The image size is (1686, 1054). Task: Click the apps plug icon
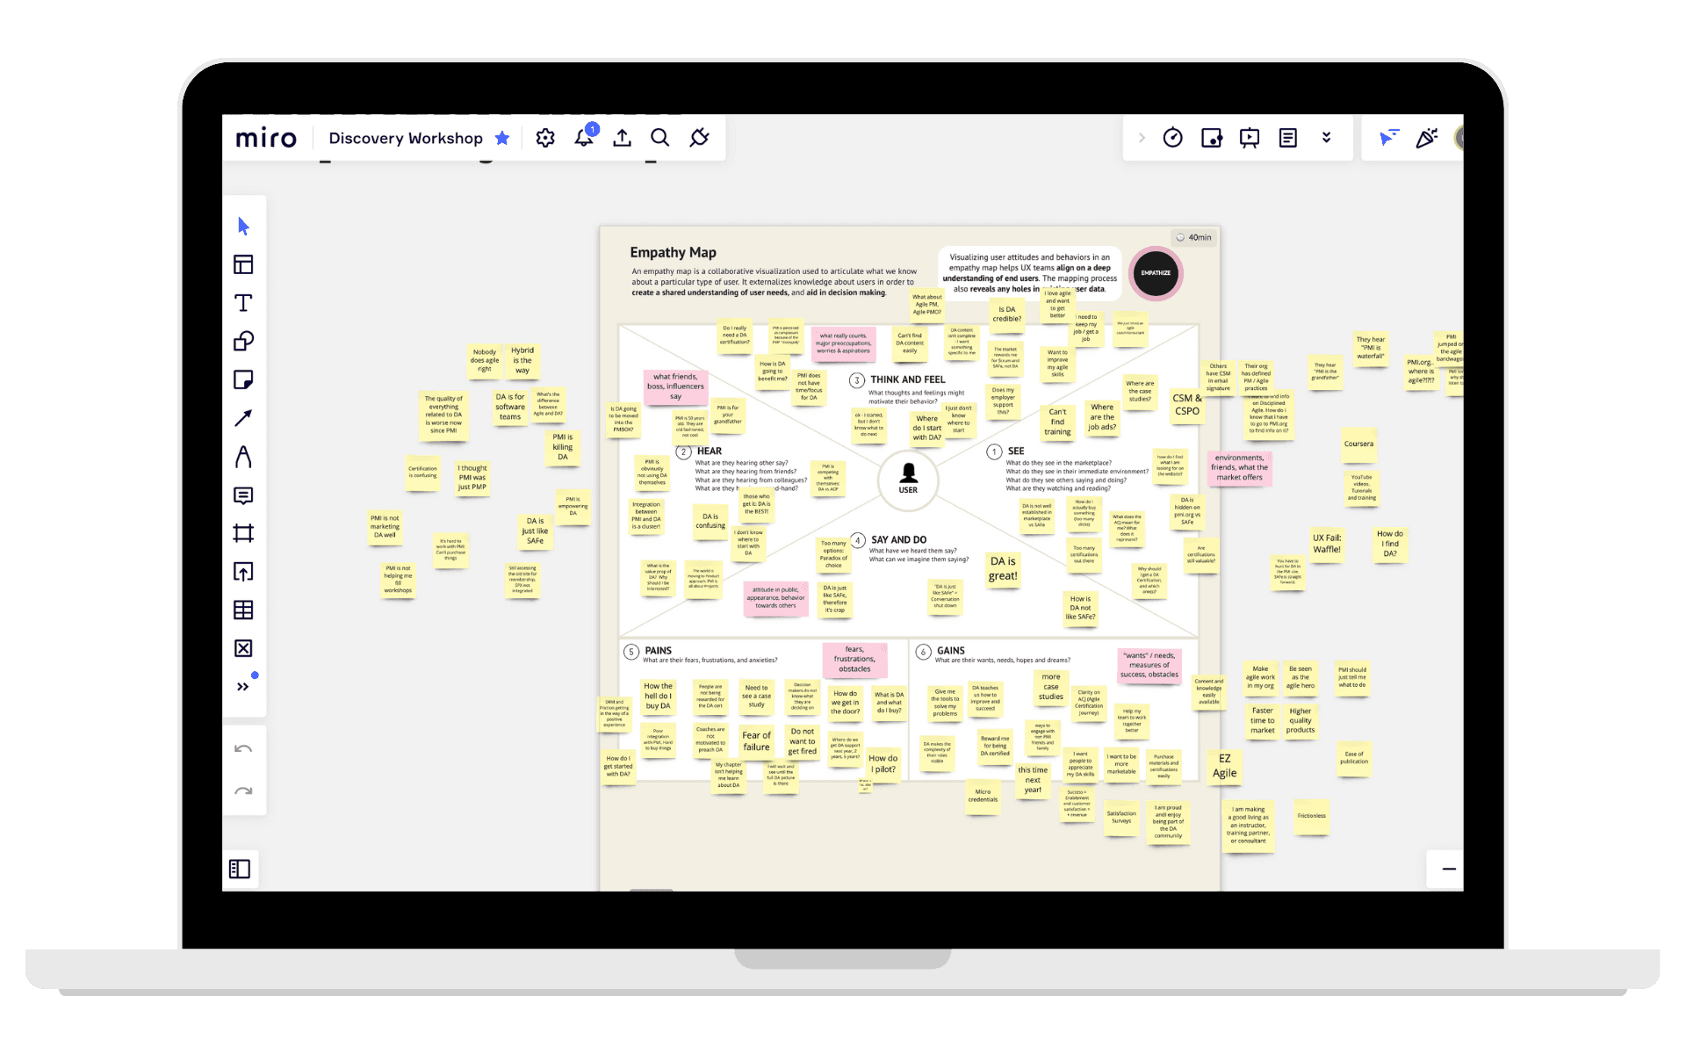click(699, 138)
